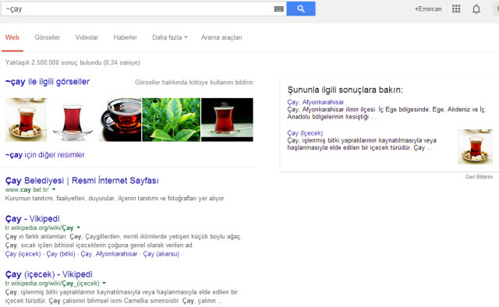Open the on-screen keyboard icon in search box
This screenshot has width=499, height=307.
pyautogui.click(x=279, y=9)
